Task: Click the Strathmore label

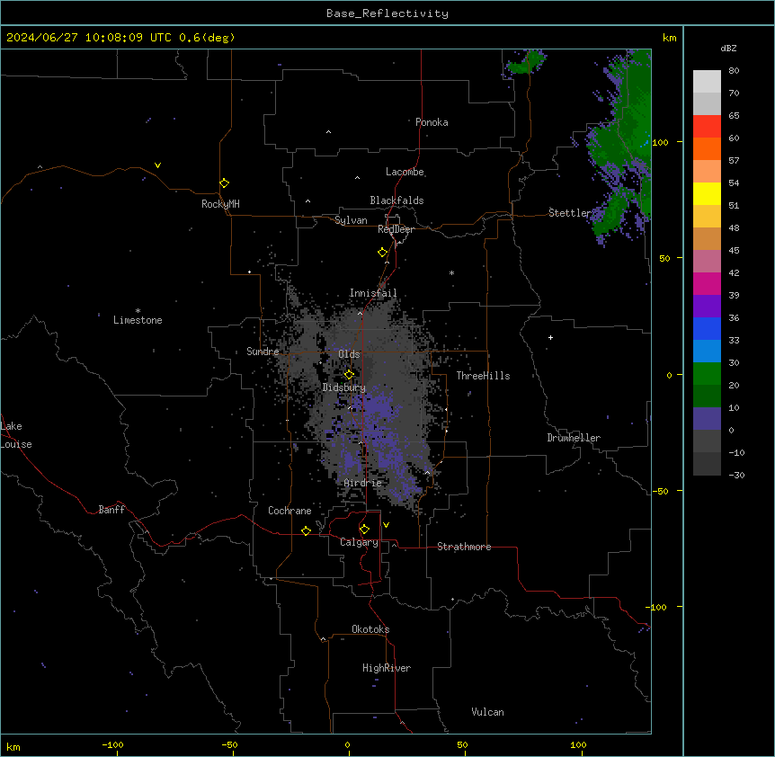Action: (x=464, y=547)
